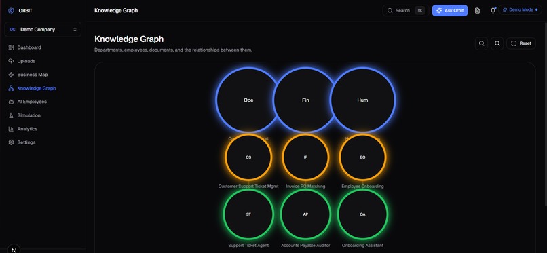Navigate to Business Map
Viewport: 547px width, 253px height.
(x=43, y=75)
